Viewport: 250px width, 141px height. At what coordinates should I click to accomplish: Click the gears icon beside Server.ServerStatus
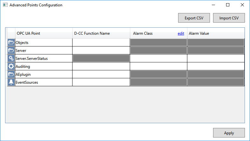11,58
